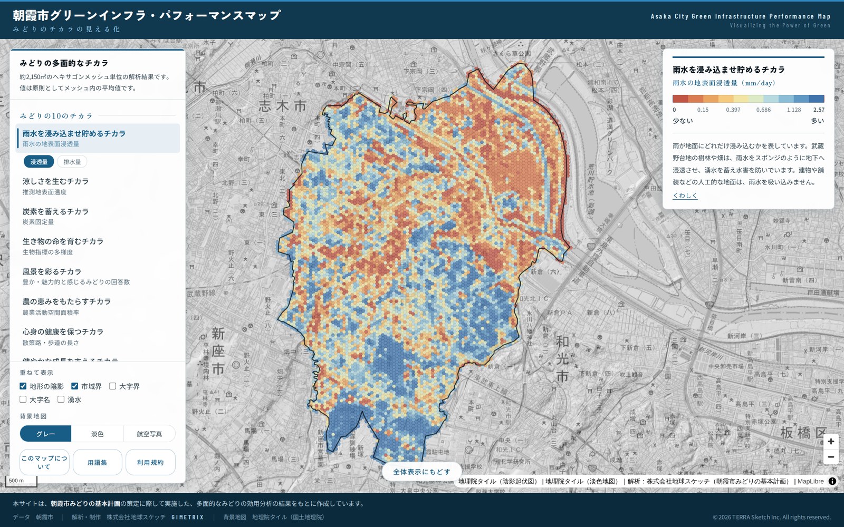Uncheck the 市域界 overlay
The height and width of the screenshot is (527, 844).
tap(75, 386)
